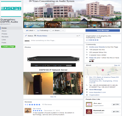
Task: Open the more options ellipsis button
Action: click(63, 31)
